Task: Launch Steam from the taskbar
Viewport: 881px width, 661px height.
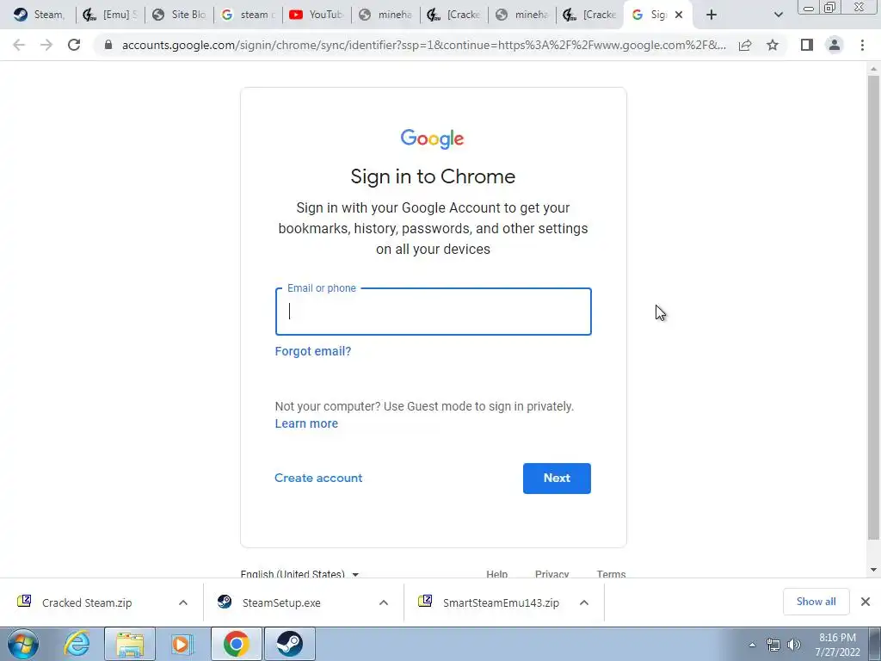Action: [x=289, y=644]
